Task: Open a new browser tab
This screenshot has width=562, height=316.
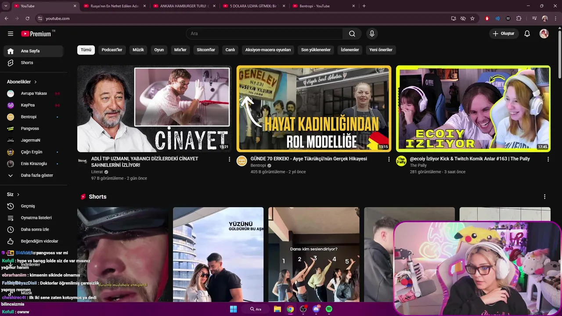Action: pos(364,6)
